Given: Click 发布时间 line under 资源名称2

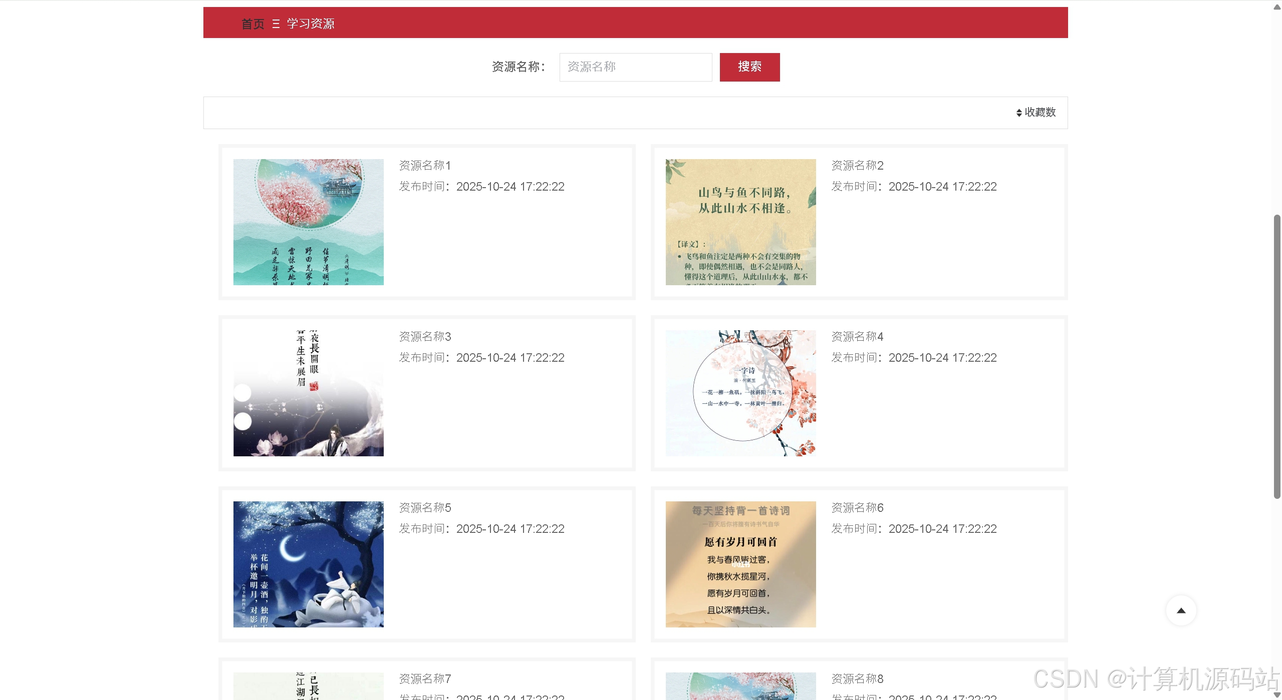Looking at the screenshot, I should tap(914, 187).
